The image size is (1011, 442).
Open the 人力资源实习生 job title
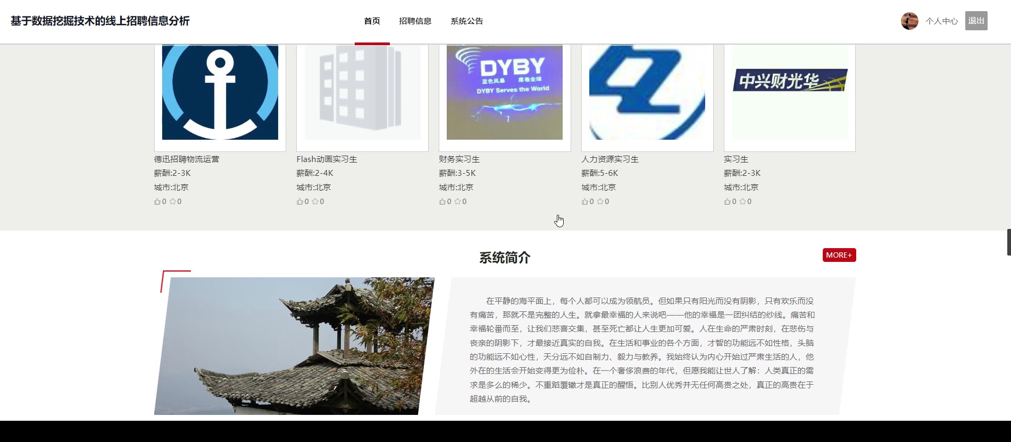click(610, 159)
